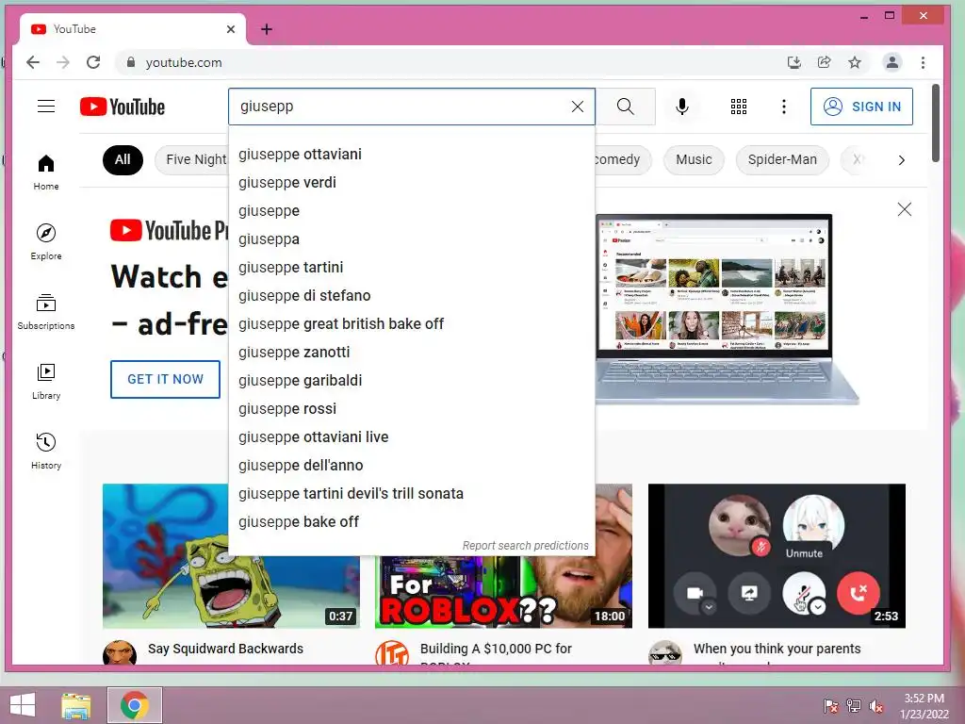Click 'Report search predictions' link
965x724 pixels.
[525, 546]
